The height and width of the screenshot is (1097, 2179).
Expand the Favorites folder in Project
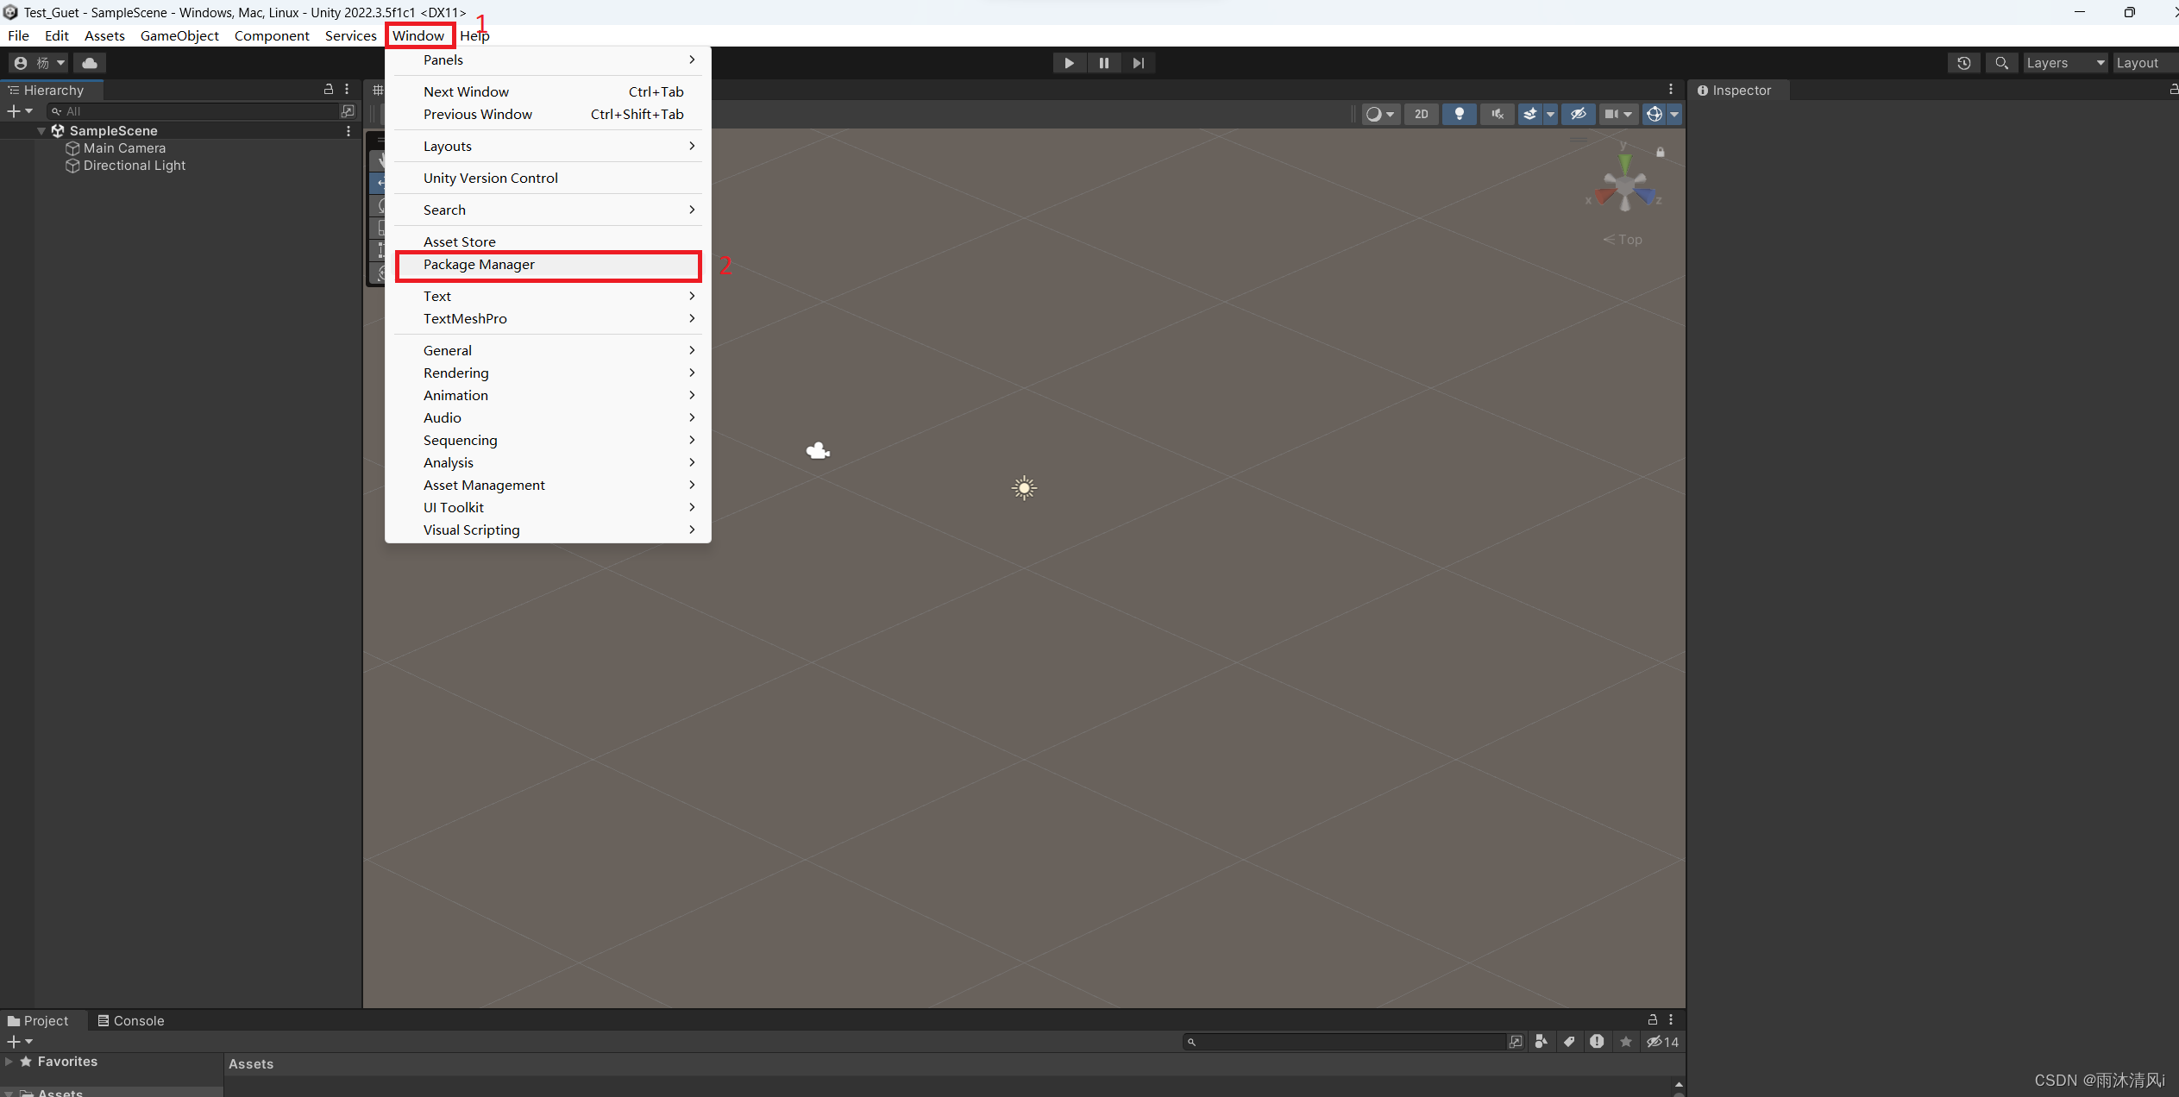(9, 1062)
